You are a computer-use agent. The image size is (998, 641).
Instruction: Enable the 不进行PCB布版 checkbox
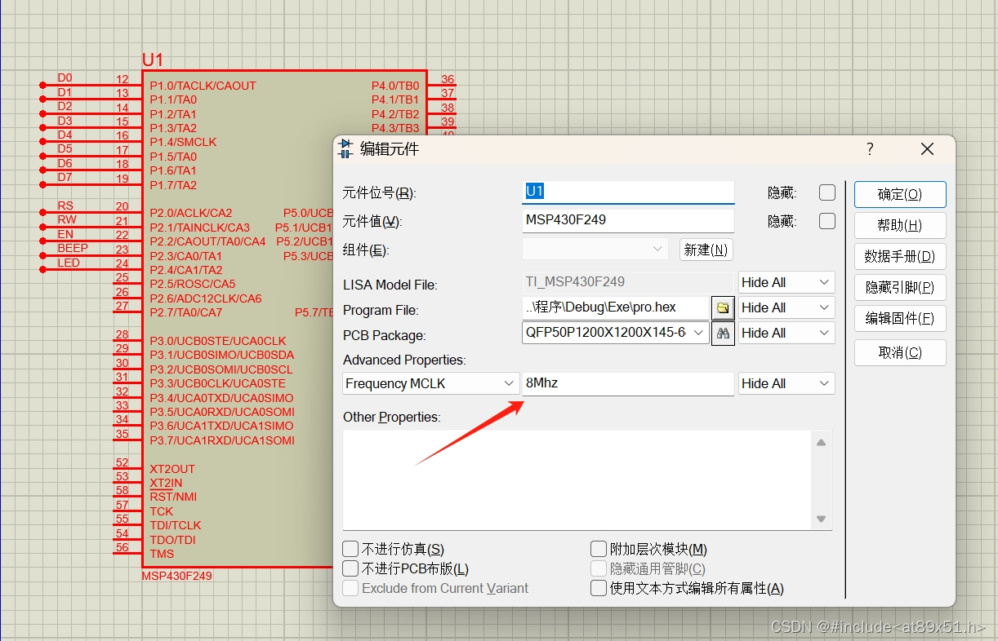[x=350, y=568]
